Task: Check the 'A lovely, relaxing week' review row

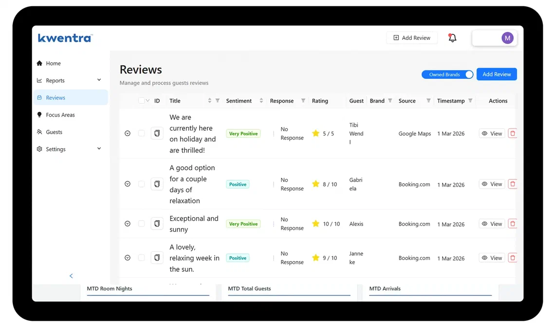Action: [x=141, y=258]
